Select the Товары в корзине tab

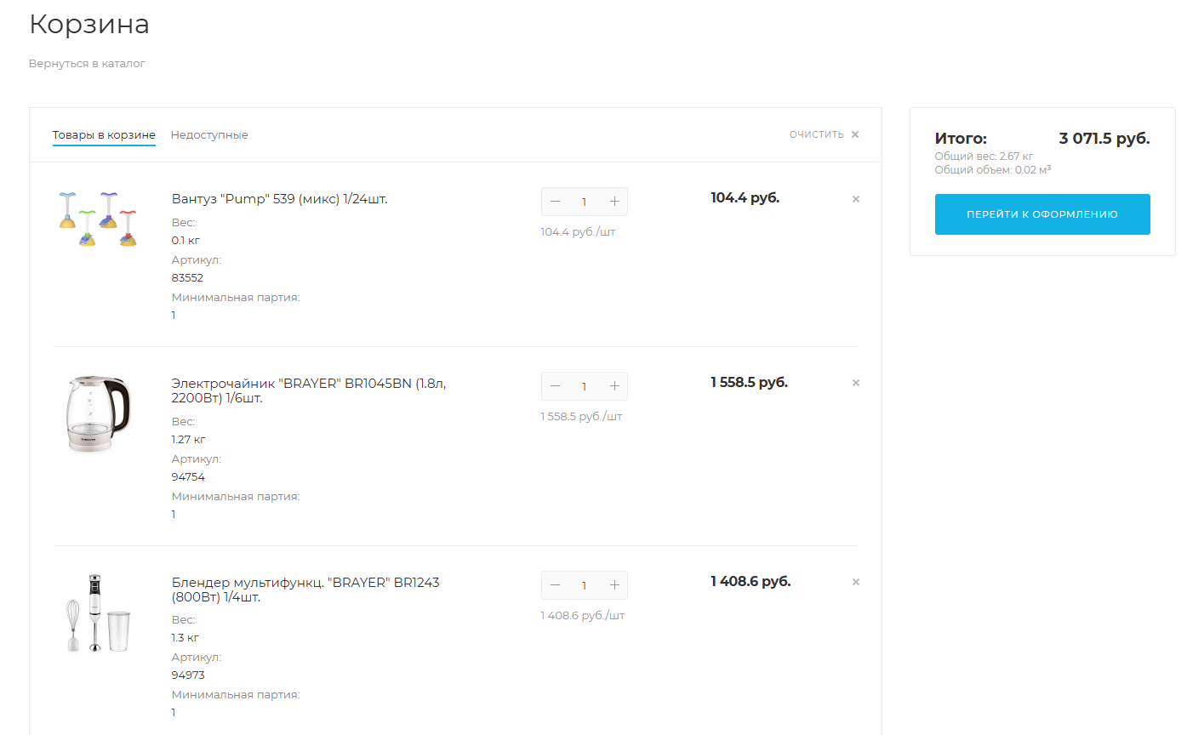tap(104, 135)
